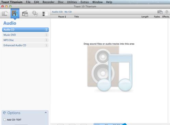Viewport: 170px width, 125px height.
Task: Click the green zoom window button
Action: [10, 6]
